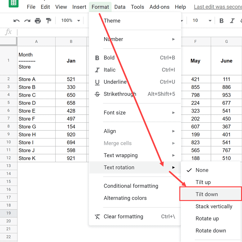Select Tilt down rotation option
This screenshot has width=242, height=242.
coord(211,194)
